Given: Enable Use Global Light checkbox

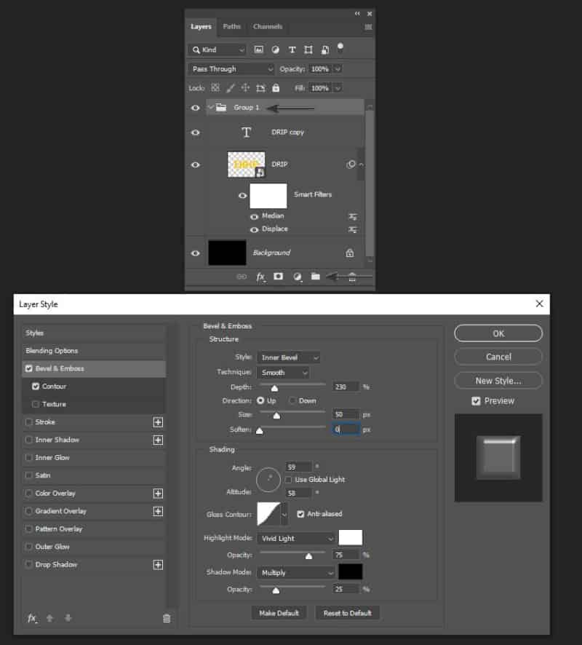Looking at the screenshot, I should click(289, 480).
